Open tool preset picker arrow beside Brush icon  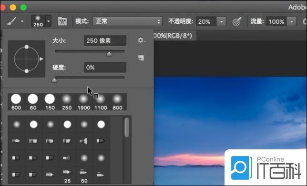pyautogui.click(x=22, y=21)
